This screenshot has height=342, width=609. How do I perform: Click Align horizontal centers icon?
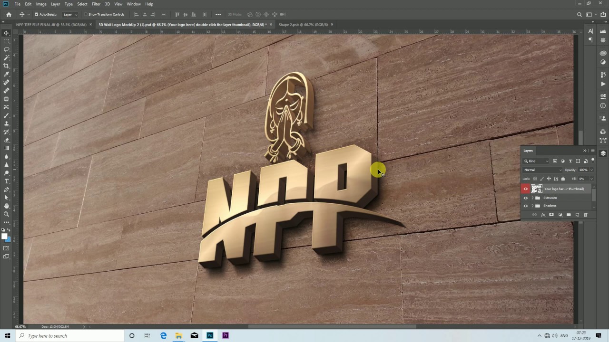pyautogui.click(x=145, y=14)
